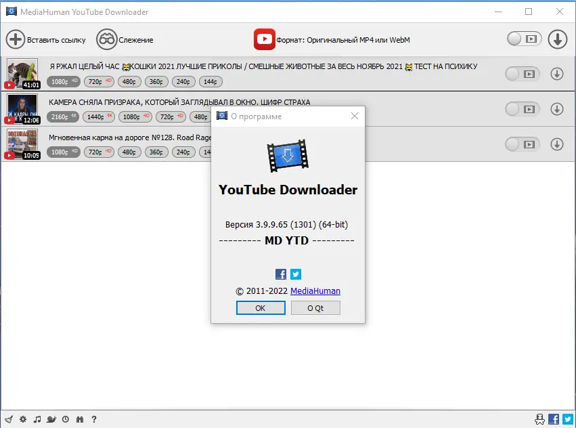Expand the 2160p 4K quality dropdown
Image resolution: width=576 pixels, height=428 pixels.
[62, 116]
